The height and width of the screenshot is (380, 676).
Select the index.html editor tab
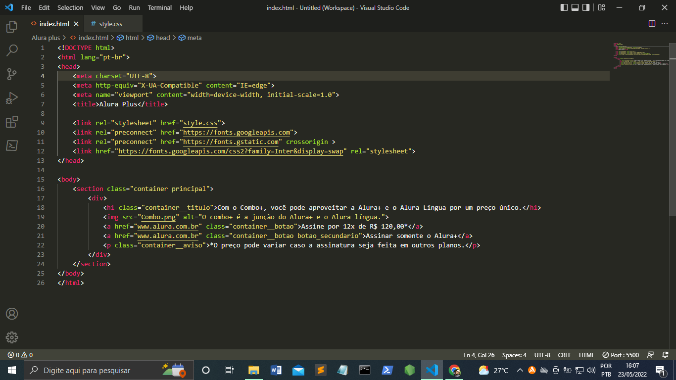54,24
